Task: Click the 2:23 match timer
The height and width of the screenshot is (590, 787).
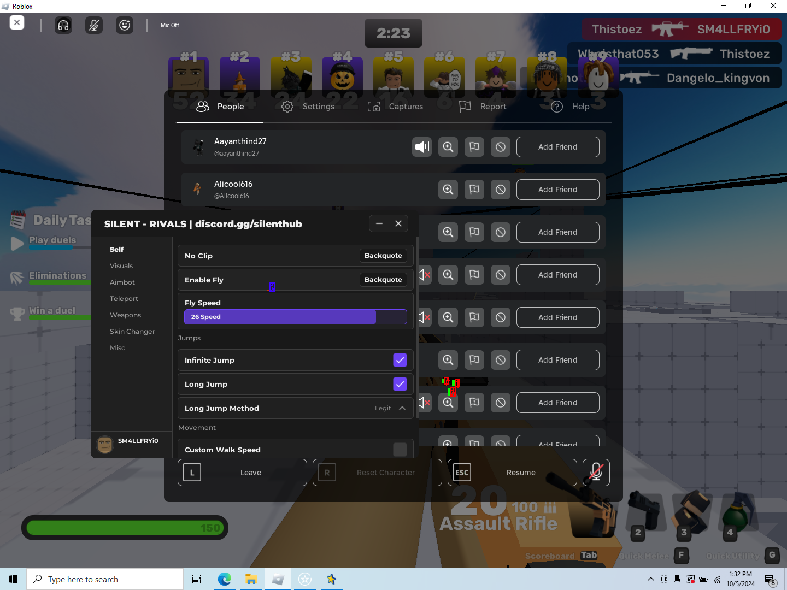Action: 393,33
